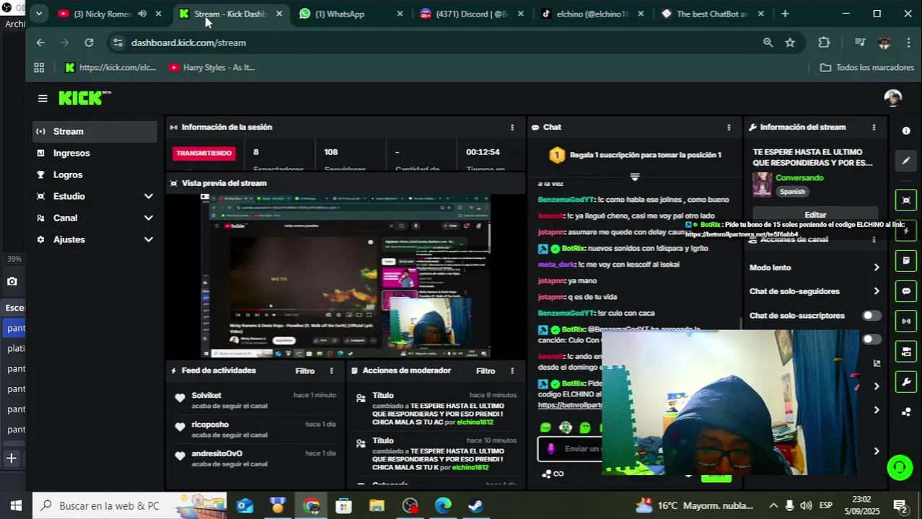Open Chat de solo-seguidores options chevron

877,291
